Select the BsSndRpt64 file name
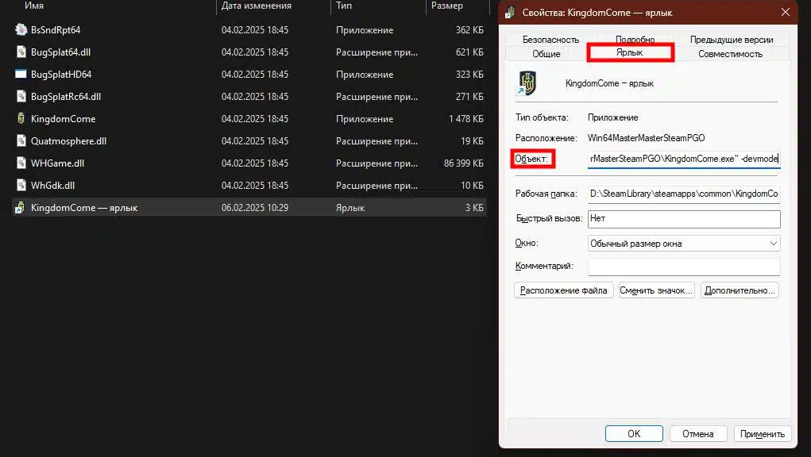 click(x=56, y=30)
